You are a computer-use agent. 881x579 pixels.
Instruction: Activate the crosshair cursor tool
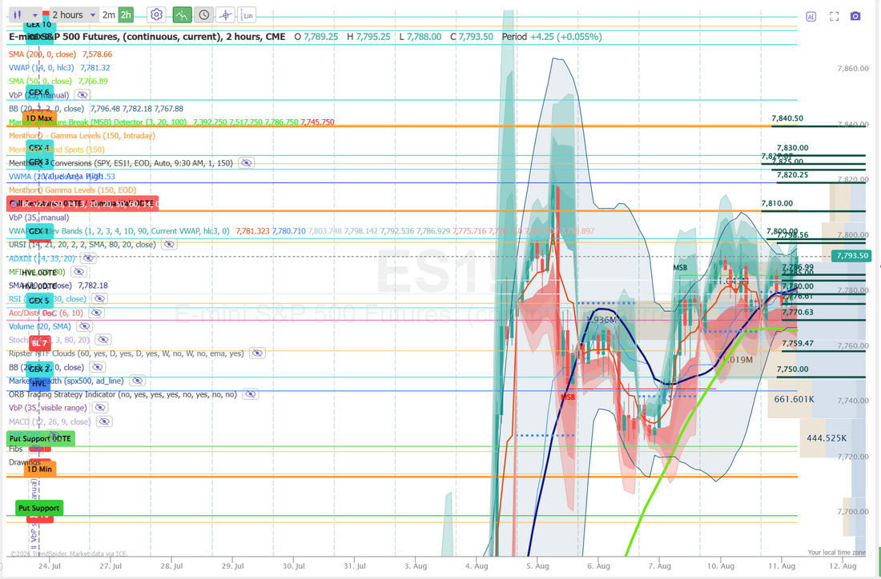click(225, 14)
